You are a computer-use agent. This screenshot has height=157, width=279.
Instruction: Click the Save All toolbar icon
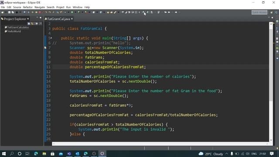(13, 12)
